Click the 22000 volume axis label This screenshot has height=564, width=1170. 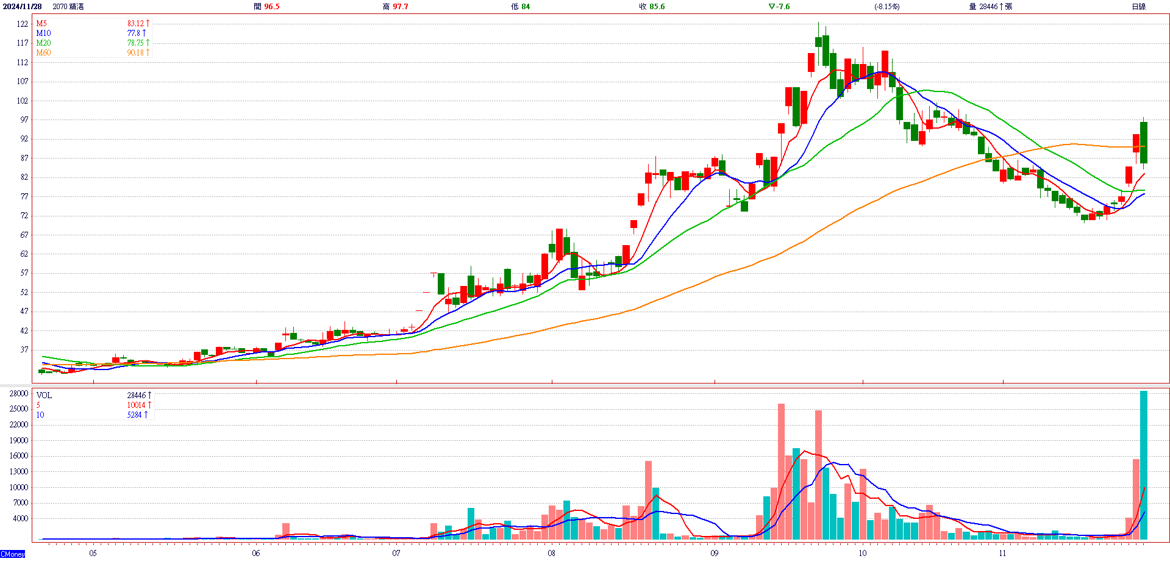click(x=19, y=425)
